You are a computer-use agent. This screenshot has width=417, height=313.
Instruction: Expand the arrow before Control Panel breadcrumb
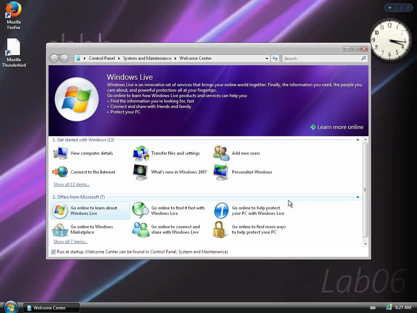pyautogui.click(x=85, y=58)
